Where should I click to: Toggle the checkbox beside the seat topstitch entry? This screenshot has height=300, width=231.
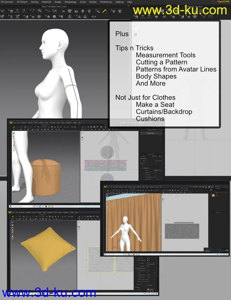click(142, 133)
